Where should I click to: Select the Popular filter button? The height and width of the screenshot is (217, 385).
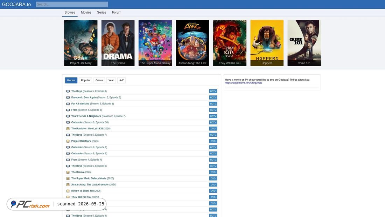pyautogui.click(x=85, y=80)
